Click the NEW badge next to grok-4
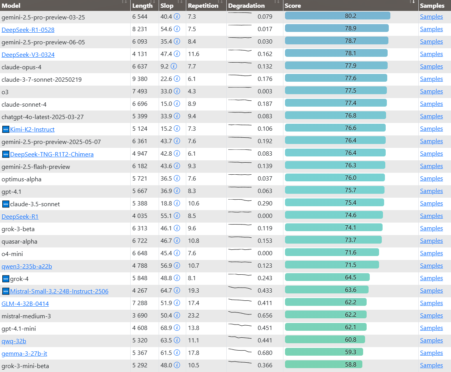Screen dimensions: 451x372 click(x=6, y=279)
